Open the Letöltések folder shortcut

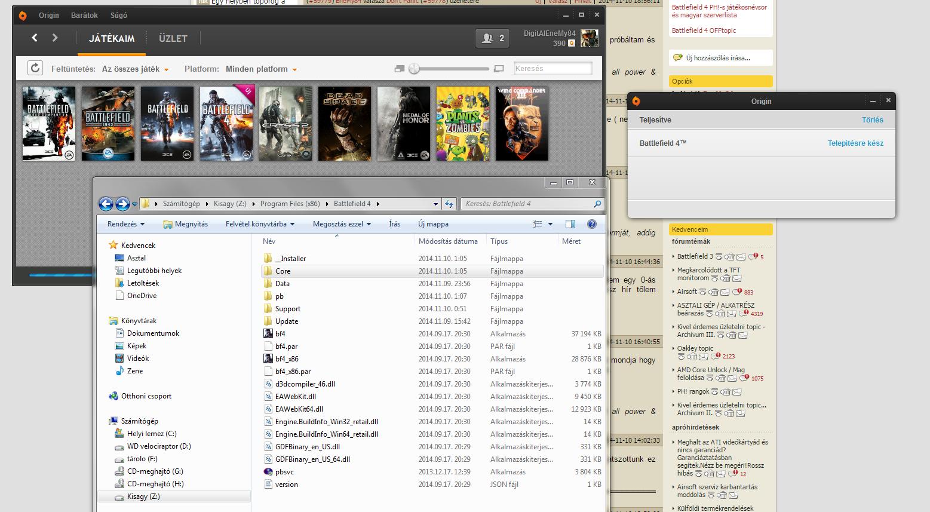143,283
